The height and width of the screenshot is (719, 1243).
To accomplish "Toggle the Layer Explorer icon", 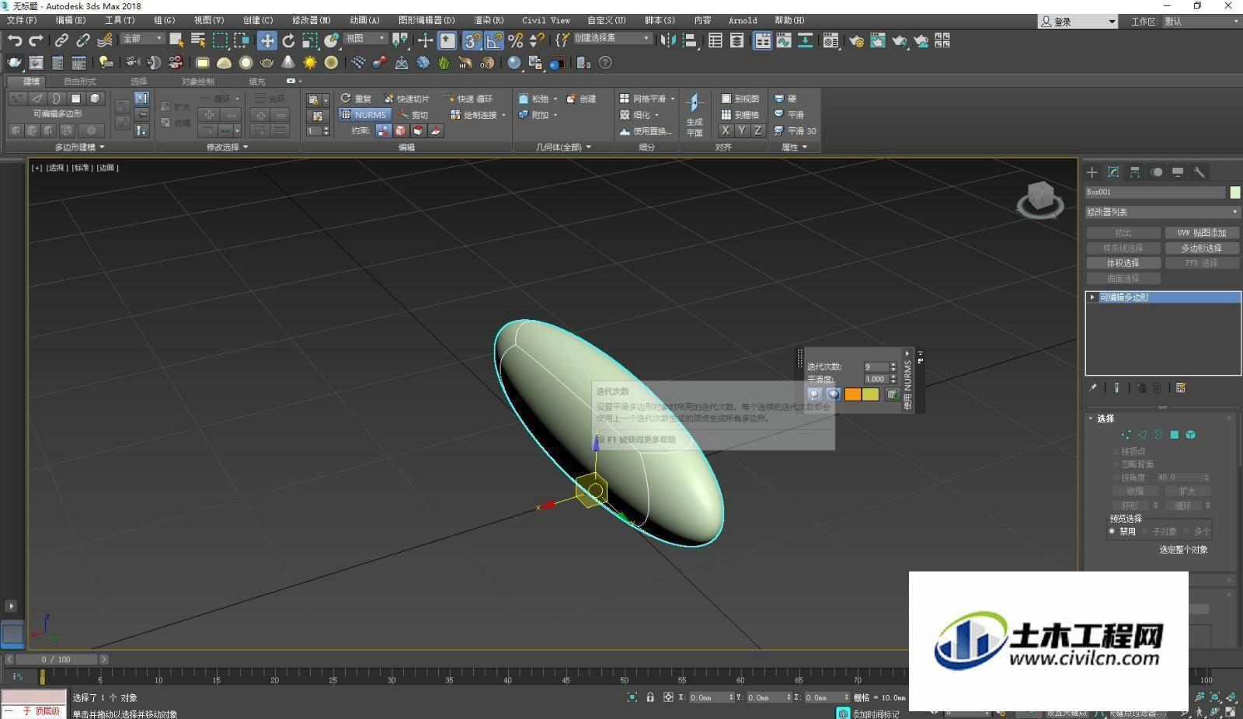I will [736, 40].
